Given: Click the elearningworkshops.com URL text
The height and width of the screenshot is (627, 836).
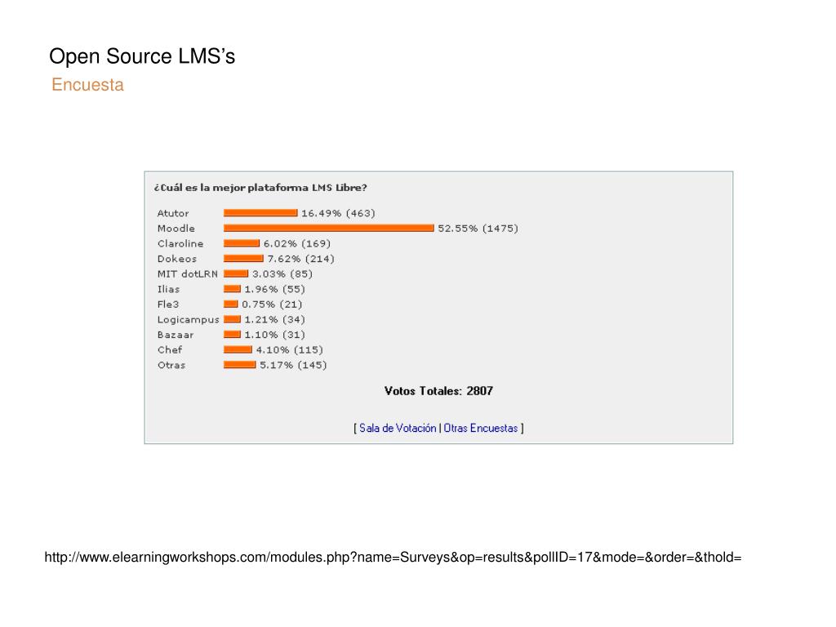Looking at the screenshot, I should (393, 557).
